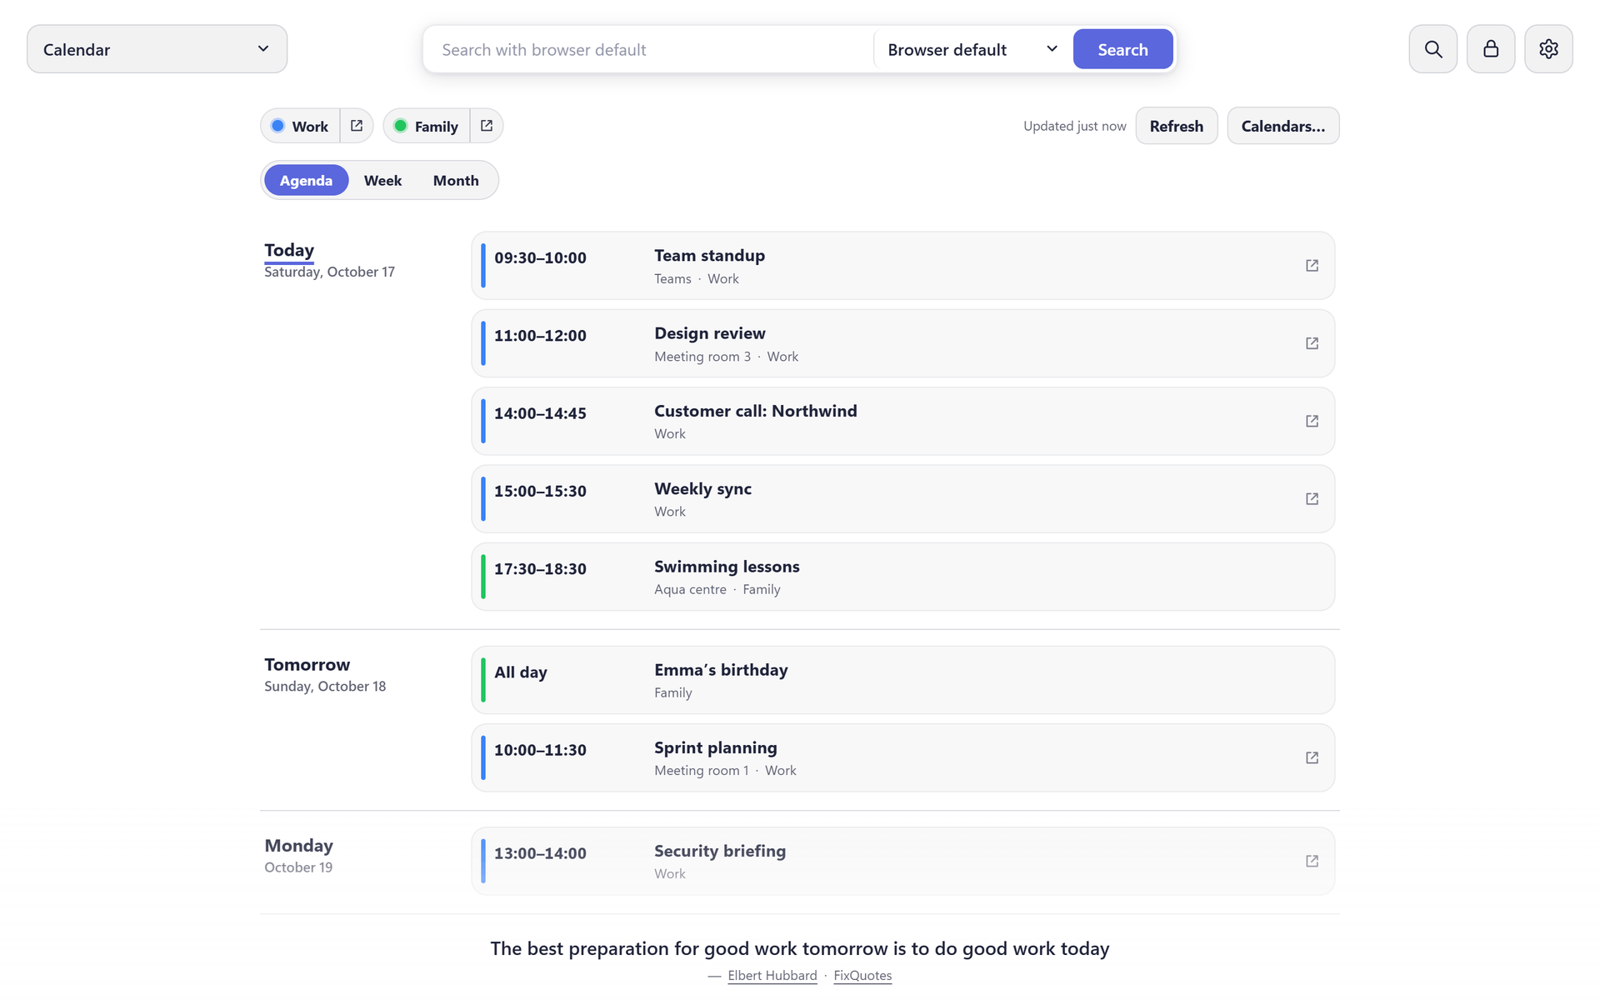Click the Saturday, October 17 date text
The image size is (1600, 1000).
[329, 272]
